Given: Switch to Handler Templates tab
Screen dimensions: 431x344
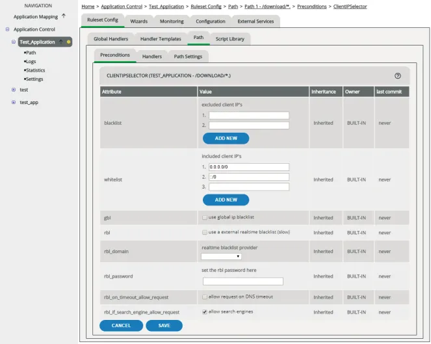Looking at the screenshot, I should coord(161,39).
